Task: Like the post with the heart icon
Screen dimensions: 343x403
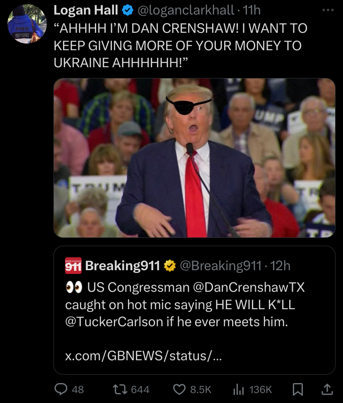Action: 179,389
